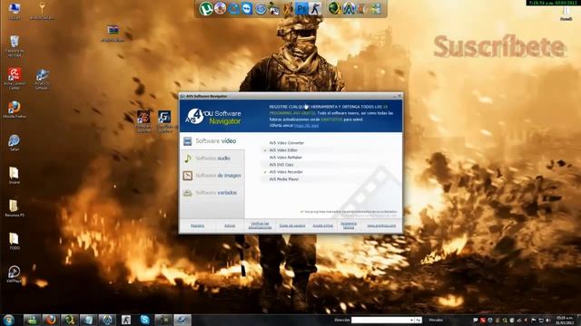The image size is (581, 326).
Task: Launch AVS Video Converter from the list
Action: click(287, 143)
